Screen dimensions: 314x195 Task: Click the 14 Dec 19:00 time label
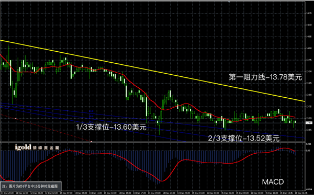154,193
